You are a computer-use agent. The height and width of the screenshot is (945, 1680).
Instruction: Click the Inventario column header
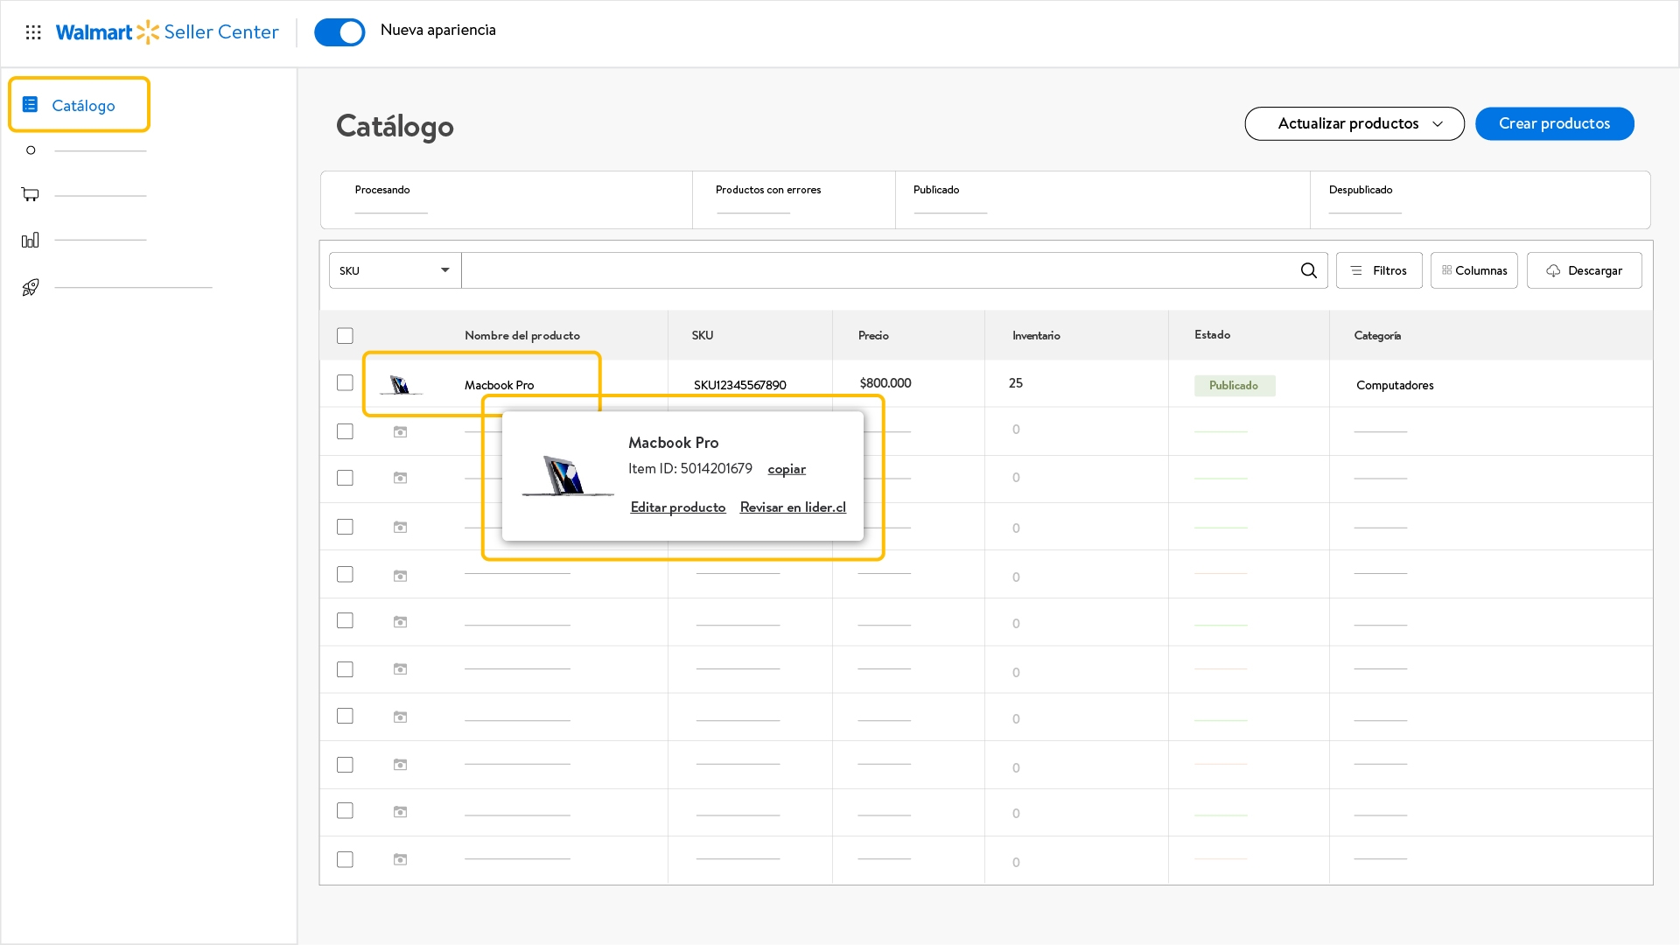(x=1036, y=335)
